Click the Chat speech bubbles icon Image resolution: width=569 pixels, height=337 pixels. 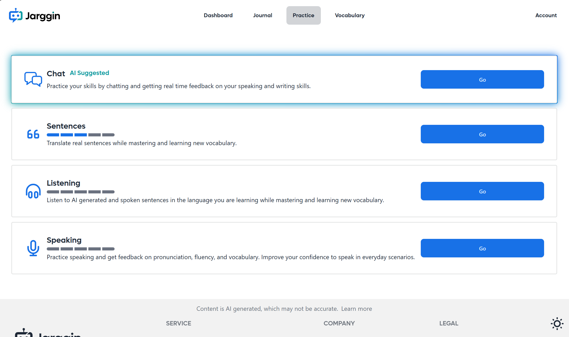pos(33,79)
